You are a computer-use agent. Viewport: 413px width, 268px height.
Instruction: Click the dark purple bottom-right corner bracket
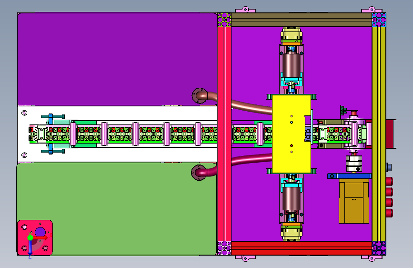tap(379, 248)
